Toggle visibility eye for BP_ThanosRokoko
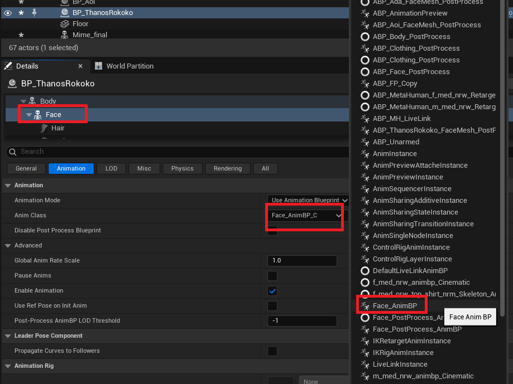Screen dimensions: 513x384 (x=7, y=13)
